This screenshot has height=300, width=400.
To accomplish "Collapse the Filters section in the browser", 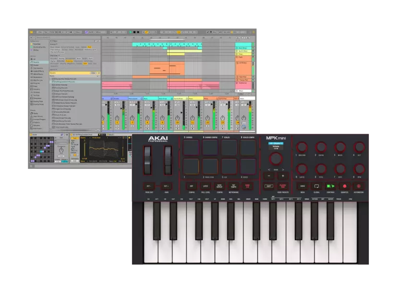I will [x=52, y=41].
